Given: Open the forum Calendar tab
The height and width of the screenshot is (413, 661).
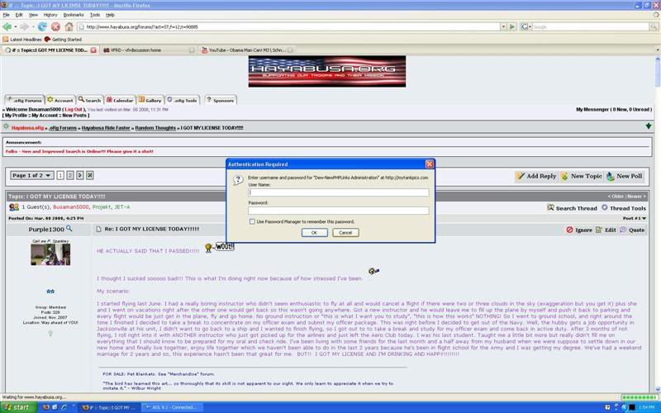Looking at the screenshot, I should point(119,100).
